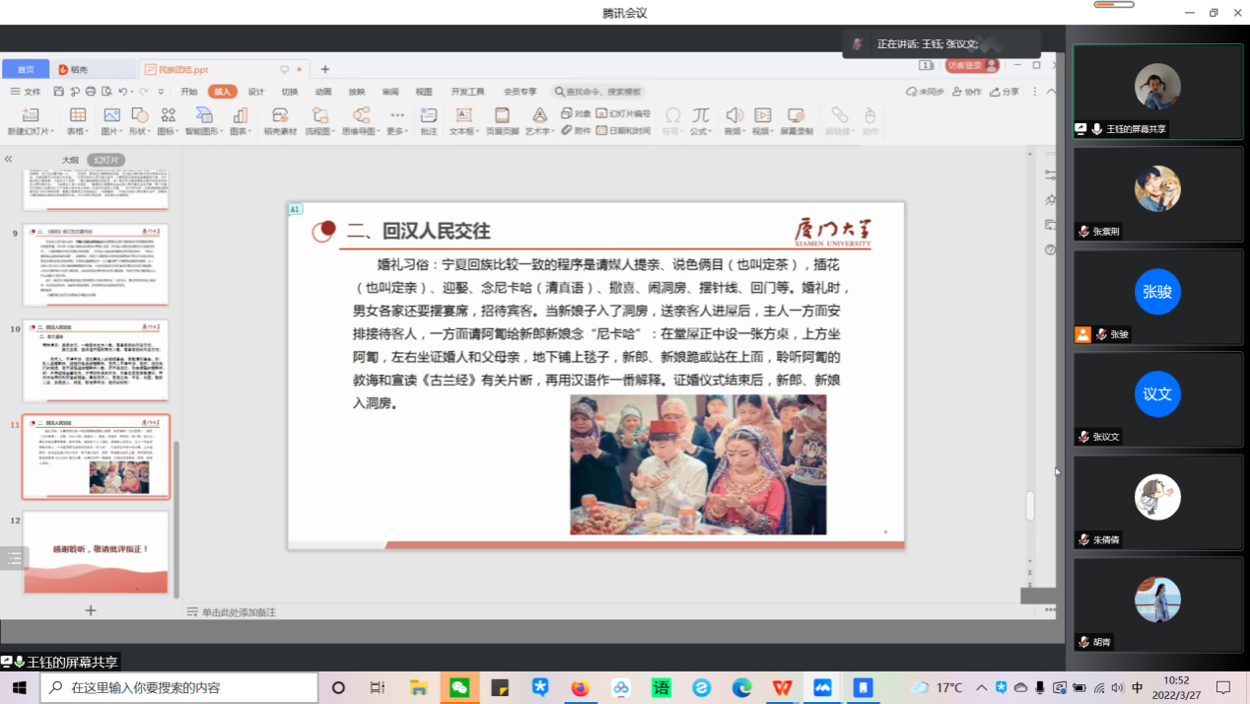Open the 设计 ribbon tab
This screenshot has width=1250, height=704.
click(256, 92)
